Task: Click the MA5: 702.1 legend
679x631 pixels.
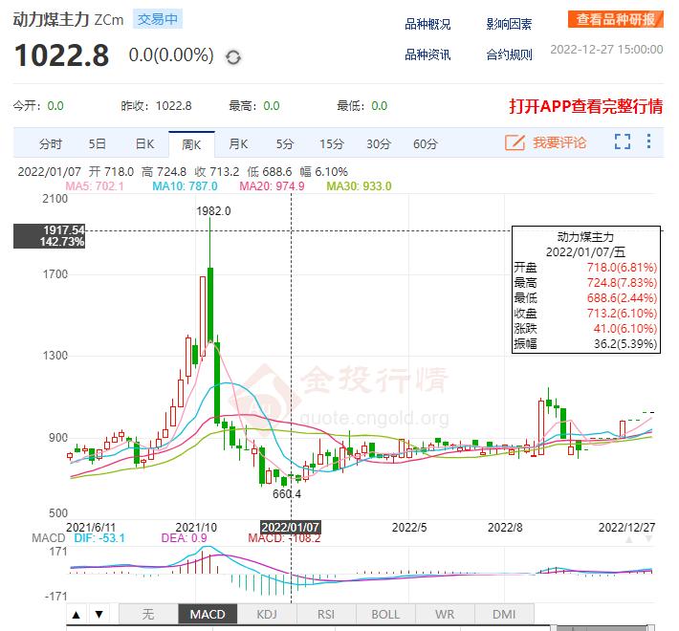Action: point(95,186)
